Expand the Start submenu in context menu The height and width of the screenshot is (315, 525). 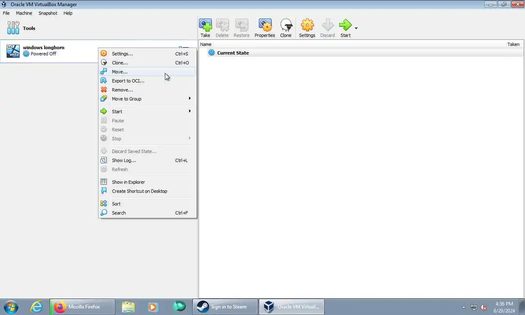[x=147, y=112]
